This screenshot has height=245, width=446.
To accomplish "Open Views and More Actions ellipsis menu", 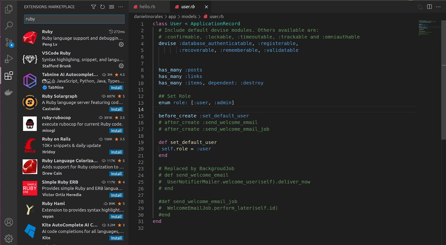I will pyautogui.click(x=121, y=7).
